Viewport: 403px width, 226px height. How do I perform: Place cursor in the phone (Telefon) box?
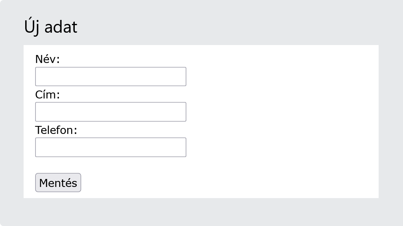point(110,147)
